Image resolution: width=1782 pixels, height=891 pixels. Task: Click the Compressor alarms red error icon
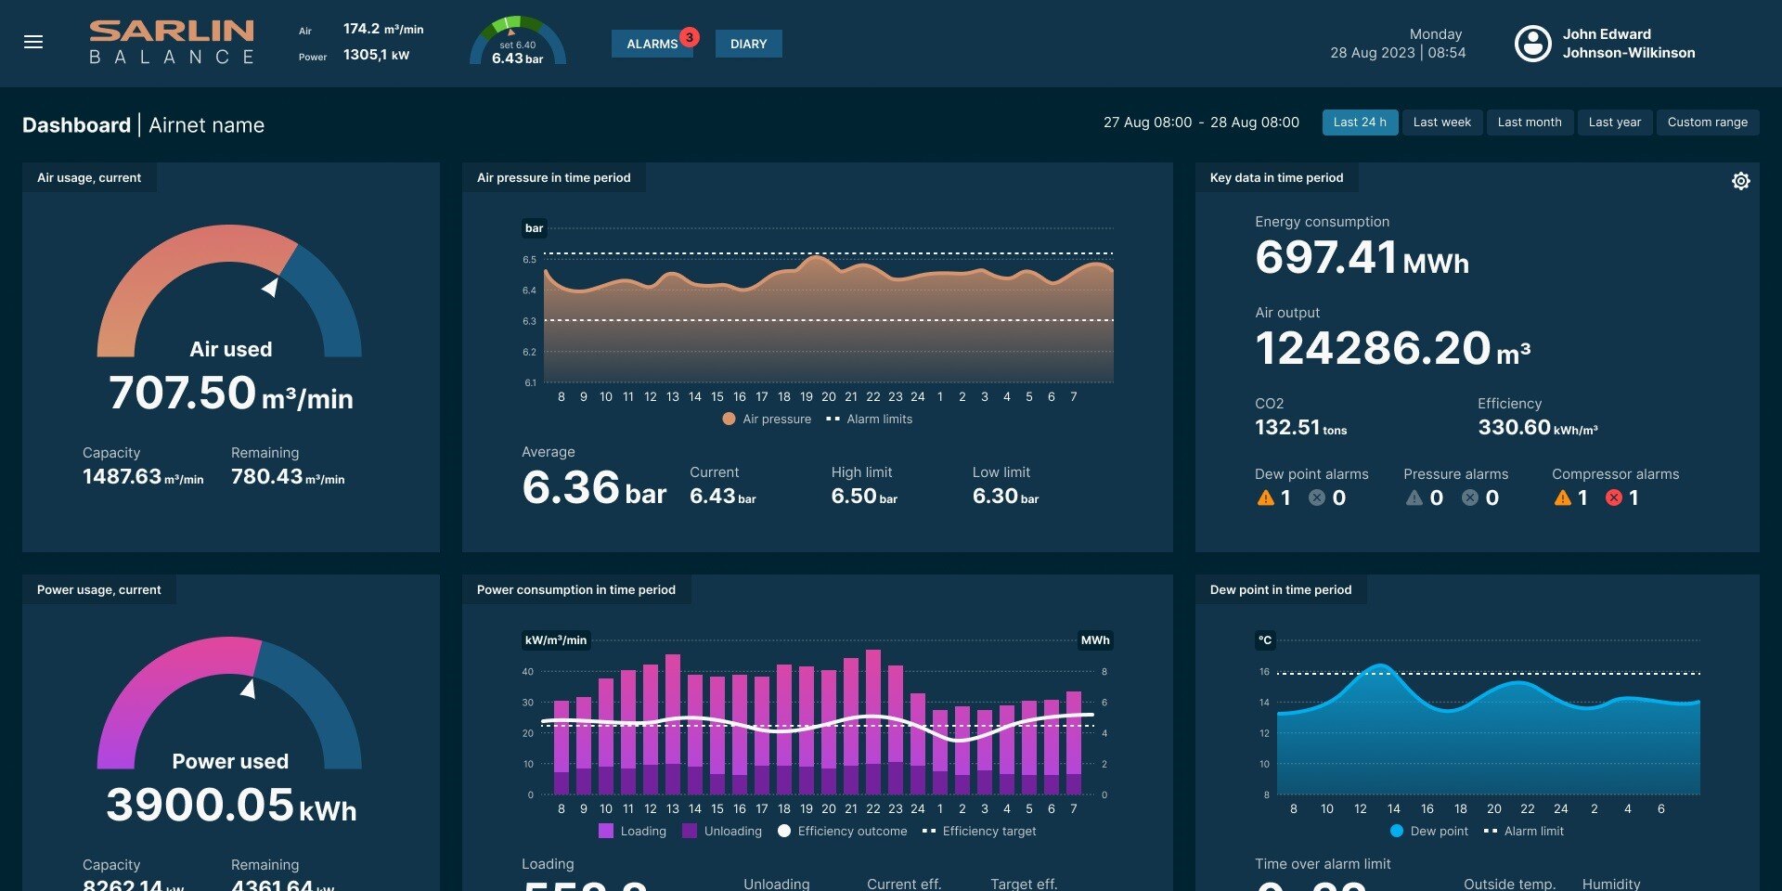point(1614,498)
